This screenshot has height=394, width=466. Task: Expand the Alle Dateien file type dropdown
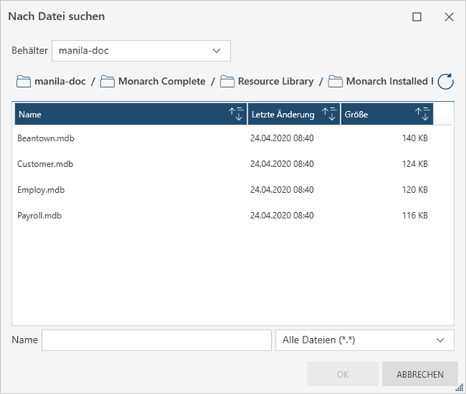(441, 340)
